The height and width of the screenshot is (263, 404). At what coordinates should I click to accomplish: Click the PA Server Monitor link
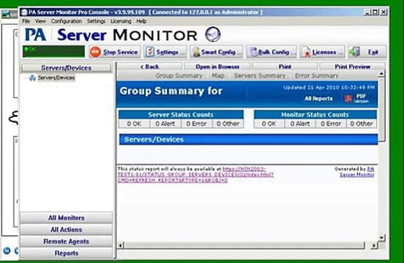[357, 172]
